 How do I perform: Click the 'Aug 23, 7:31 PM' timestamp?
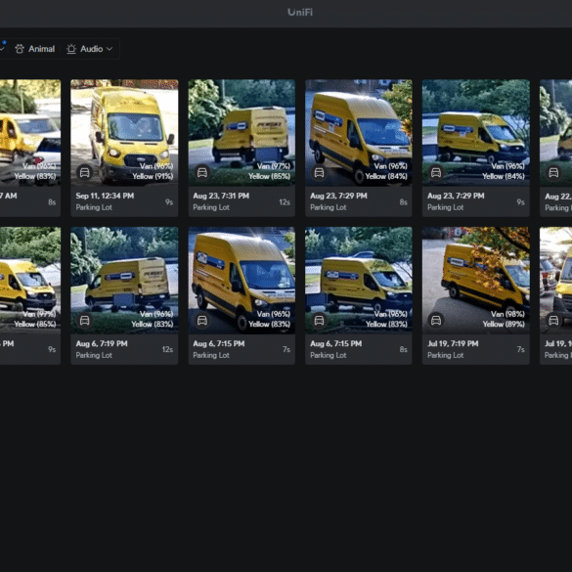coord(221,196)
